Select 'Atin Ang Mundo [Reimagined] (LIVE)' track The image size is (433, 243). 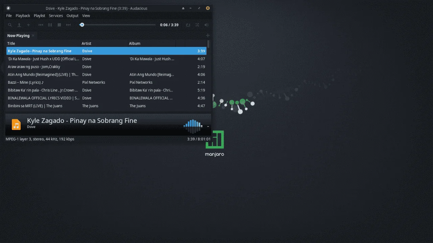106,74
